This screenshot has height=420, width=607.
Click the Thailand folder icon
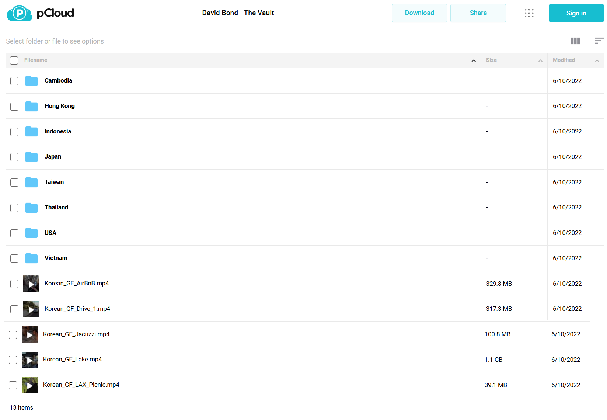[x=31, y=208]
